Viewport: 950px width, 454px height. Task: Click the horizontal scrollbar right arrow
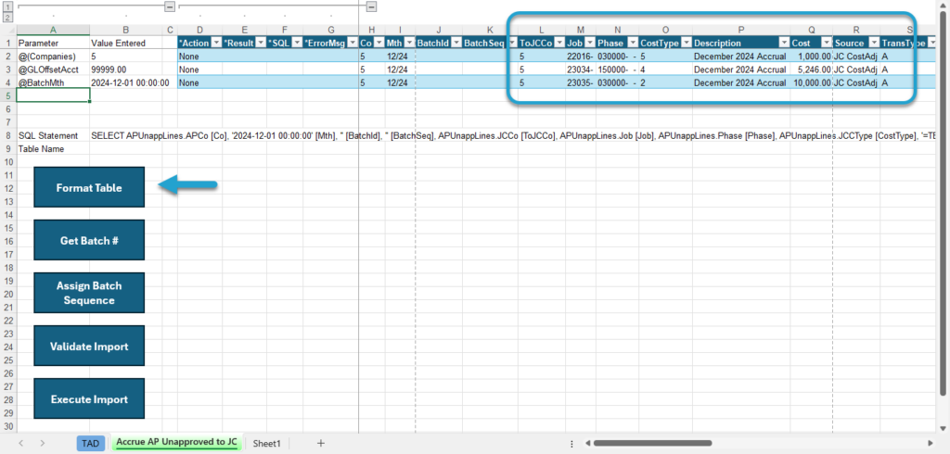click(x=930, y=443)
